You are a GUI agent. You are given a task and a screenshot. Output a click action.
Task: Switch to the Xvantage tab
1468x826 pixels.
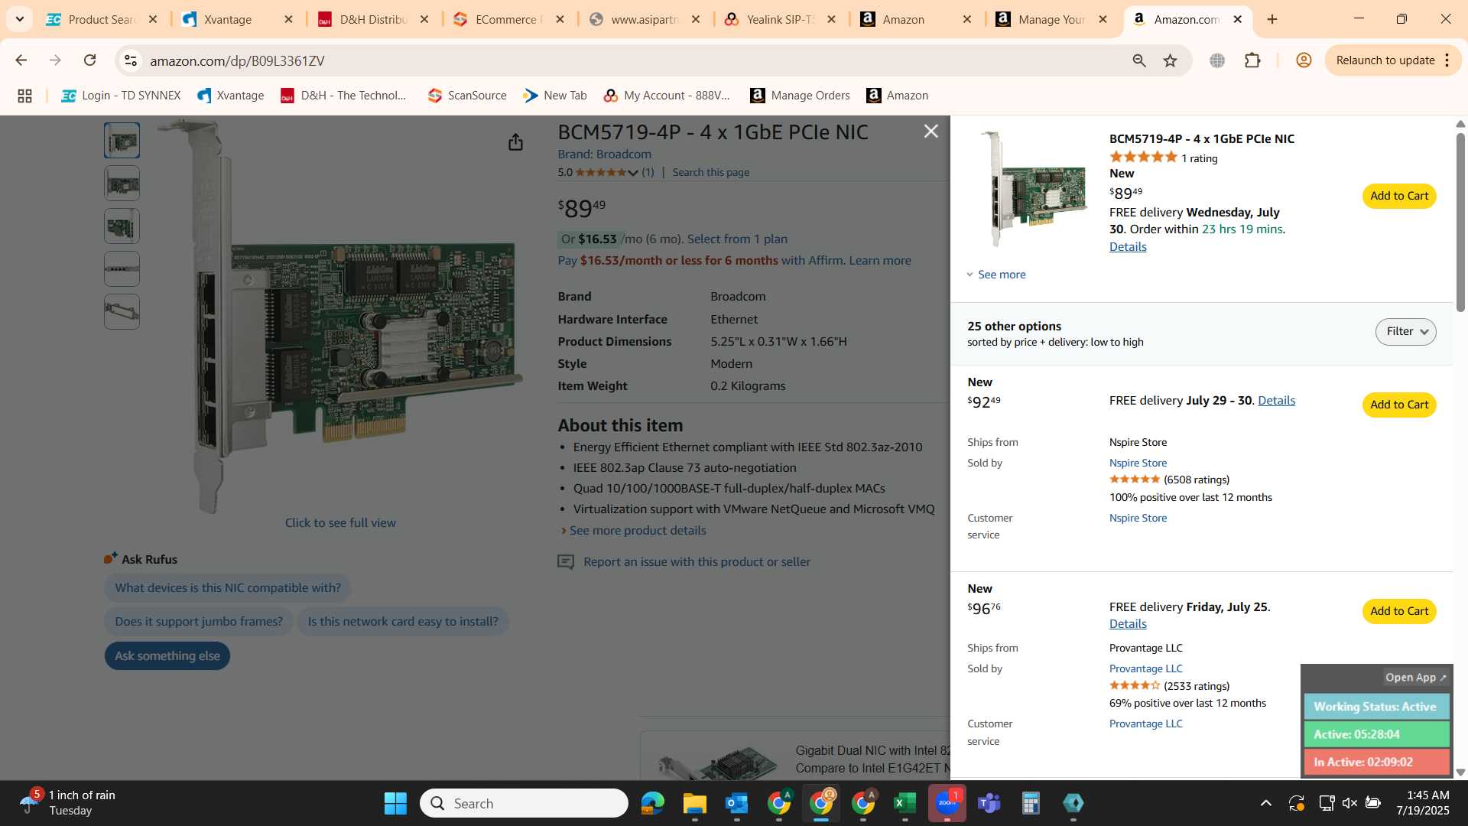237,19
